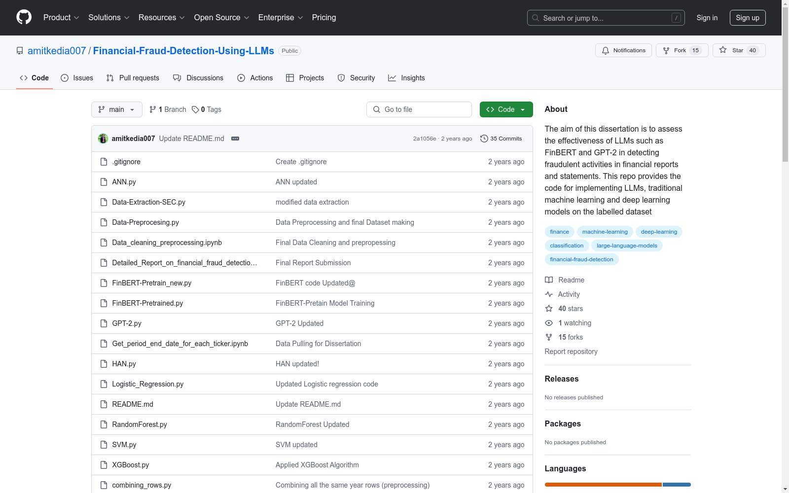This screenshot has height=493, width=789.
Task: Open amitkedia007 avatar in commit row
Action: (x=103, y=139)
